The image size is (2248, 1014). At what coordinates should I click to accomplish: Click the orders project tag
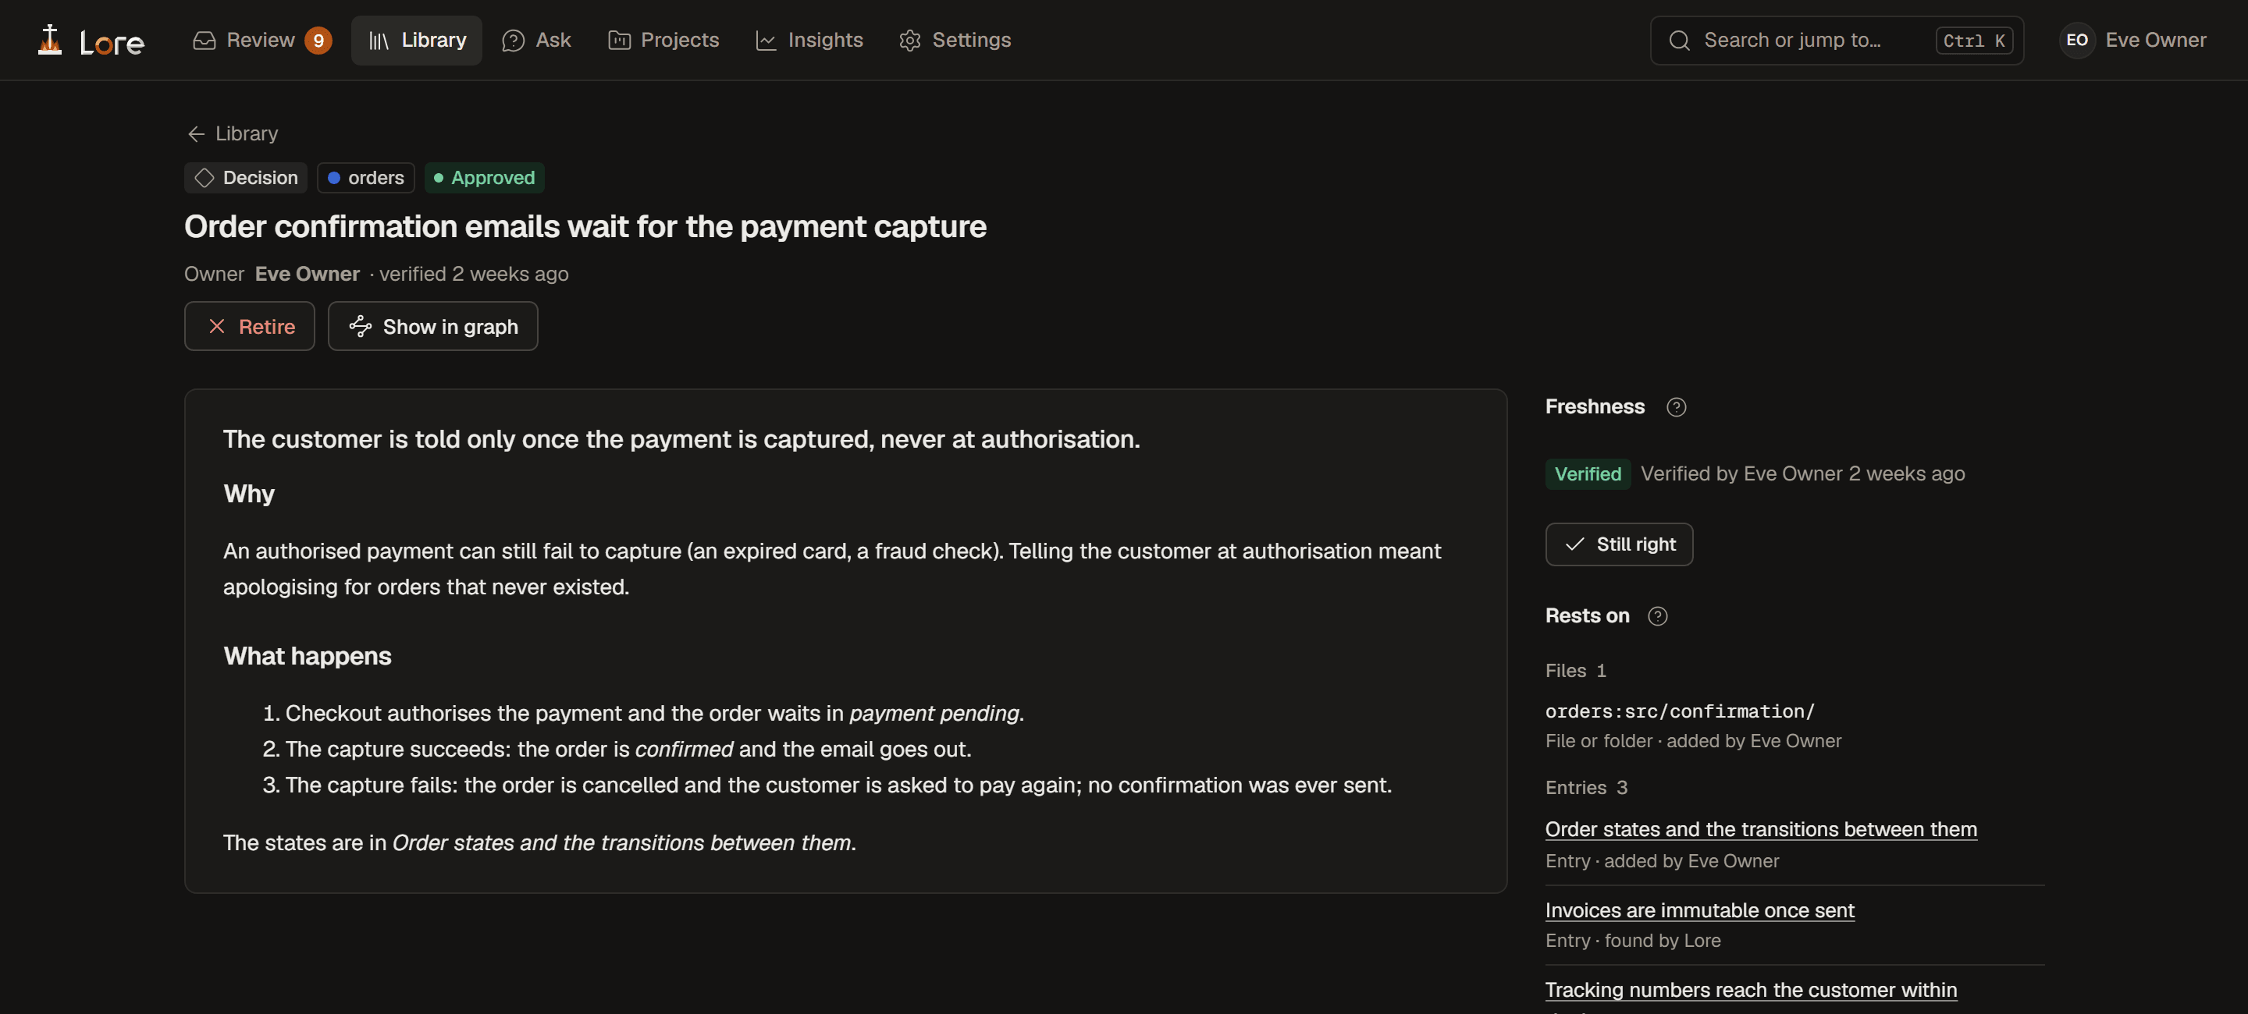365,178
